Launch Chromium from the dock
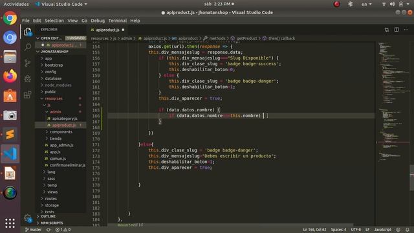 [10, 38]
